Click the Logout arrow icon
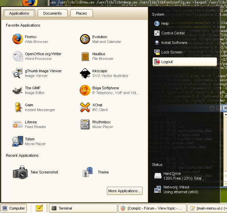This screenshot has width=227, height=213. [157, 62]
